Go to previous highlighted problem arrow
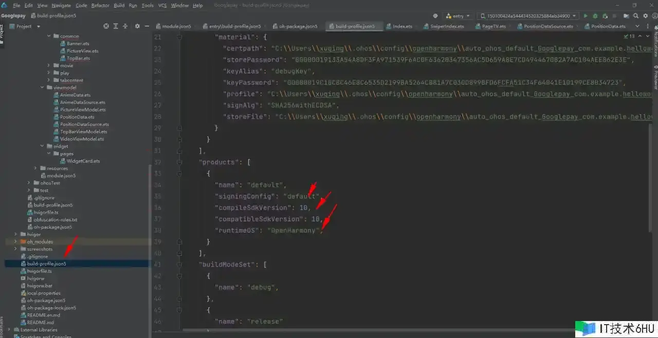The image size is (658, 338). 641,36
